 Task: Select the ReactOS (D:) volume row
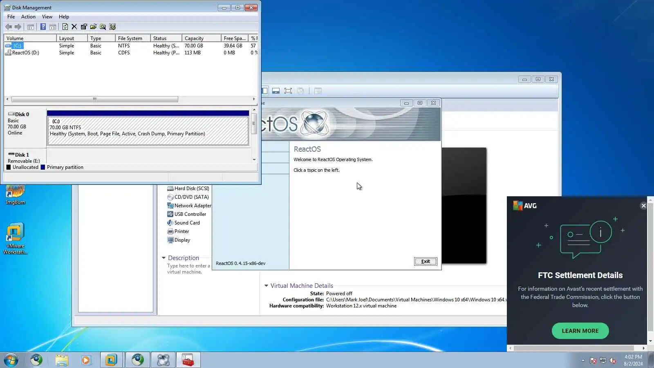pyautogui.click(x=131, y=53)
